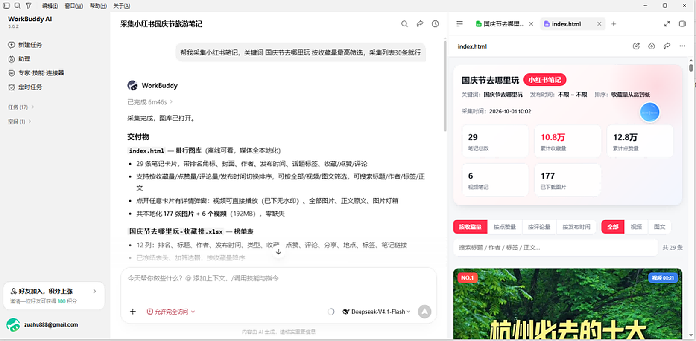
Task: Open the global search icon in title bar
Action: 18,6
